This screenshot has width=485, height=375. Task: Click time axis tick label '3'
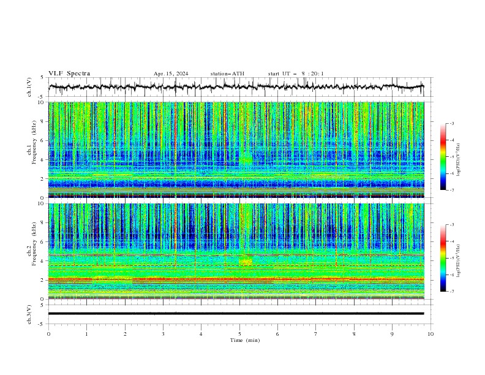[164, 334]
